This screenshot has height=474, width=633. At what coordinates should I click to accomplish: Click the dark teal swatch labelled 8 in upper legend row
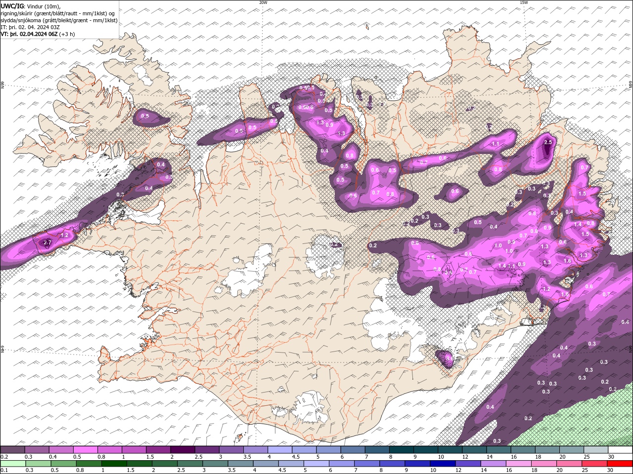(401, 450)
